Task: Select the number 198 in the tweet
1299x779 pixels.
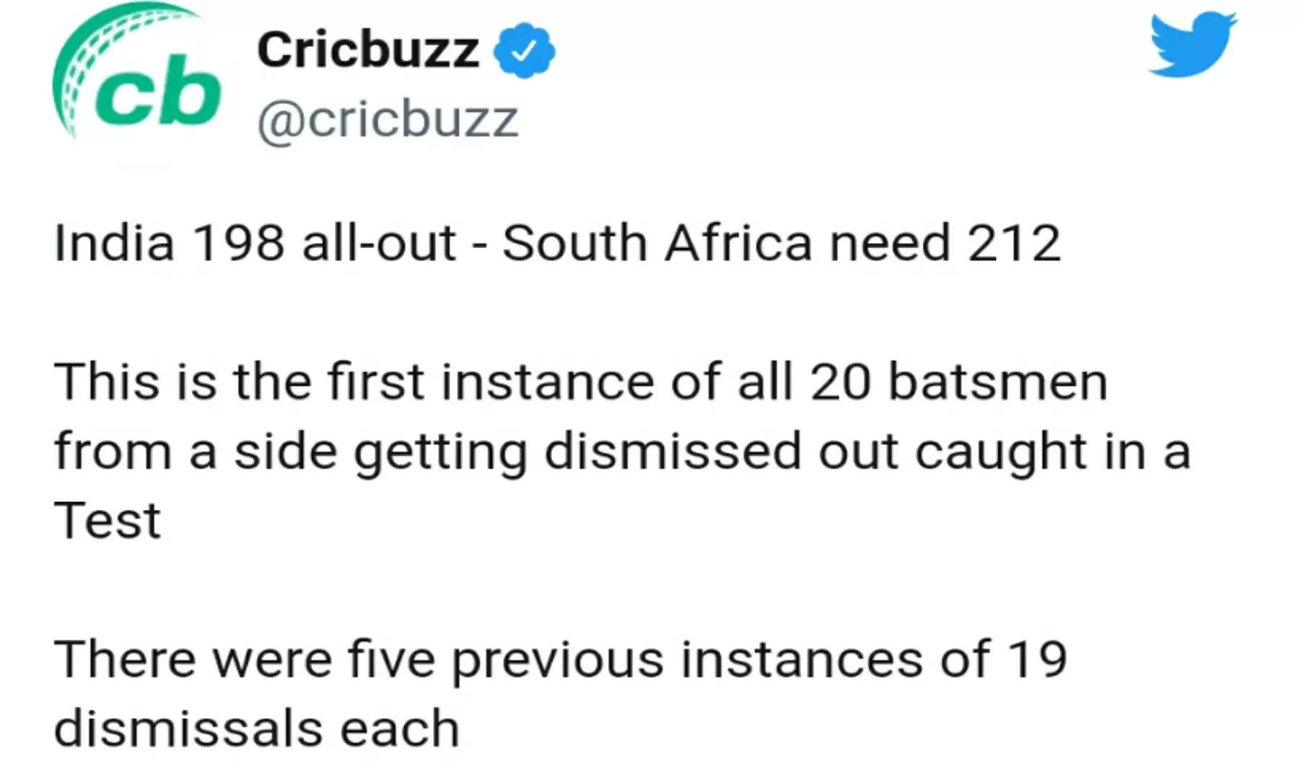Action: [238, 243]
